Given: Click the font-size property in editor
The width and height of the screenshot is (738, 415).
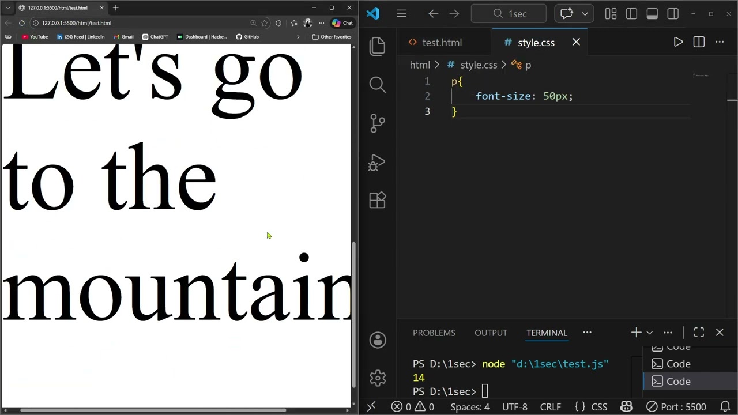Looking at the screenshot, I should pyautogui.click(x=503, y=96).
